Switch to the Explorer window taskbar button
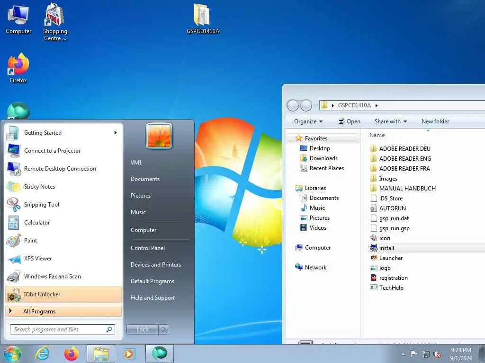Viewport: 485px width, 363px height. tap(101, 354)
